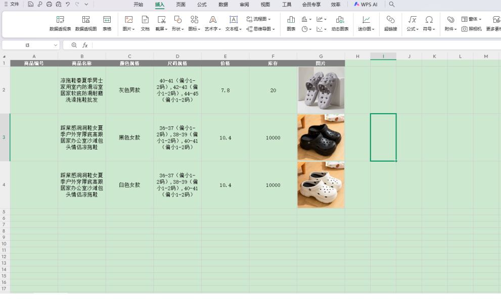
Task: Open the 文本框 text box dropdown
Action: pos(234,24)
